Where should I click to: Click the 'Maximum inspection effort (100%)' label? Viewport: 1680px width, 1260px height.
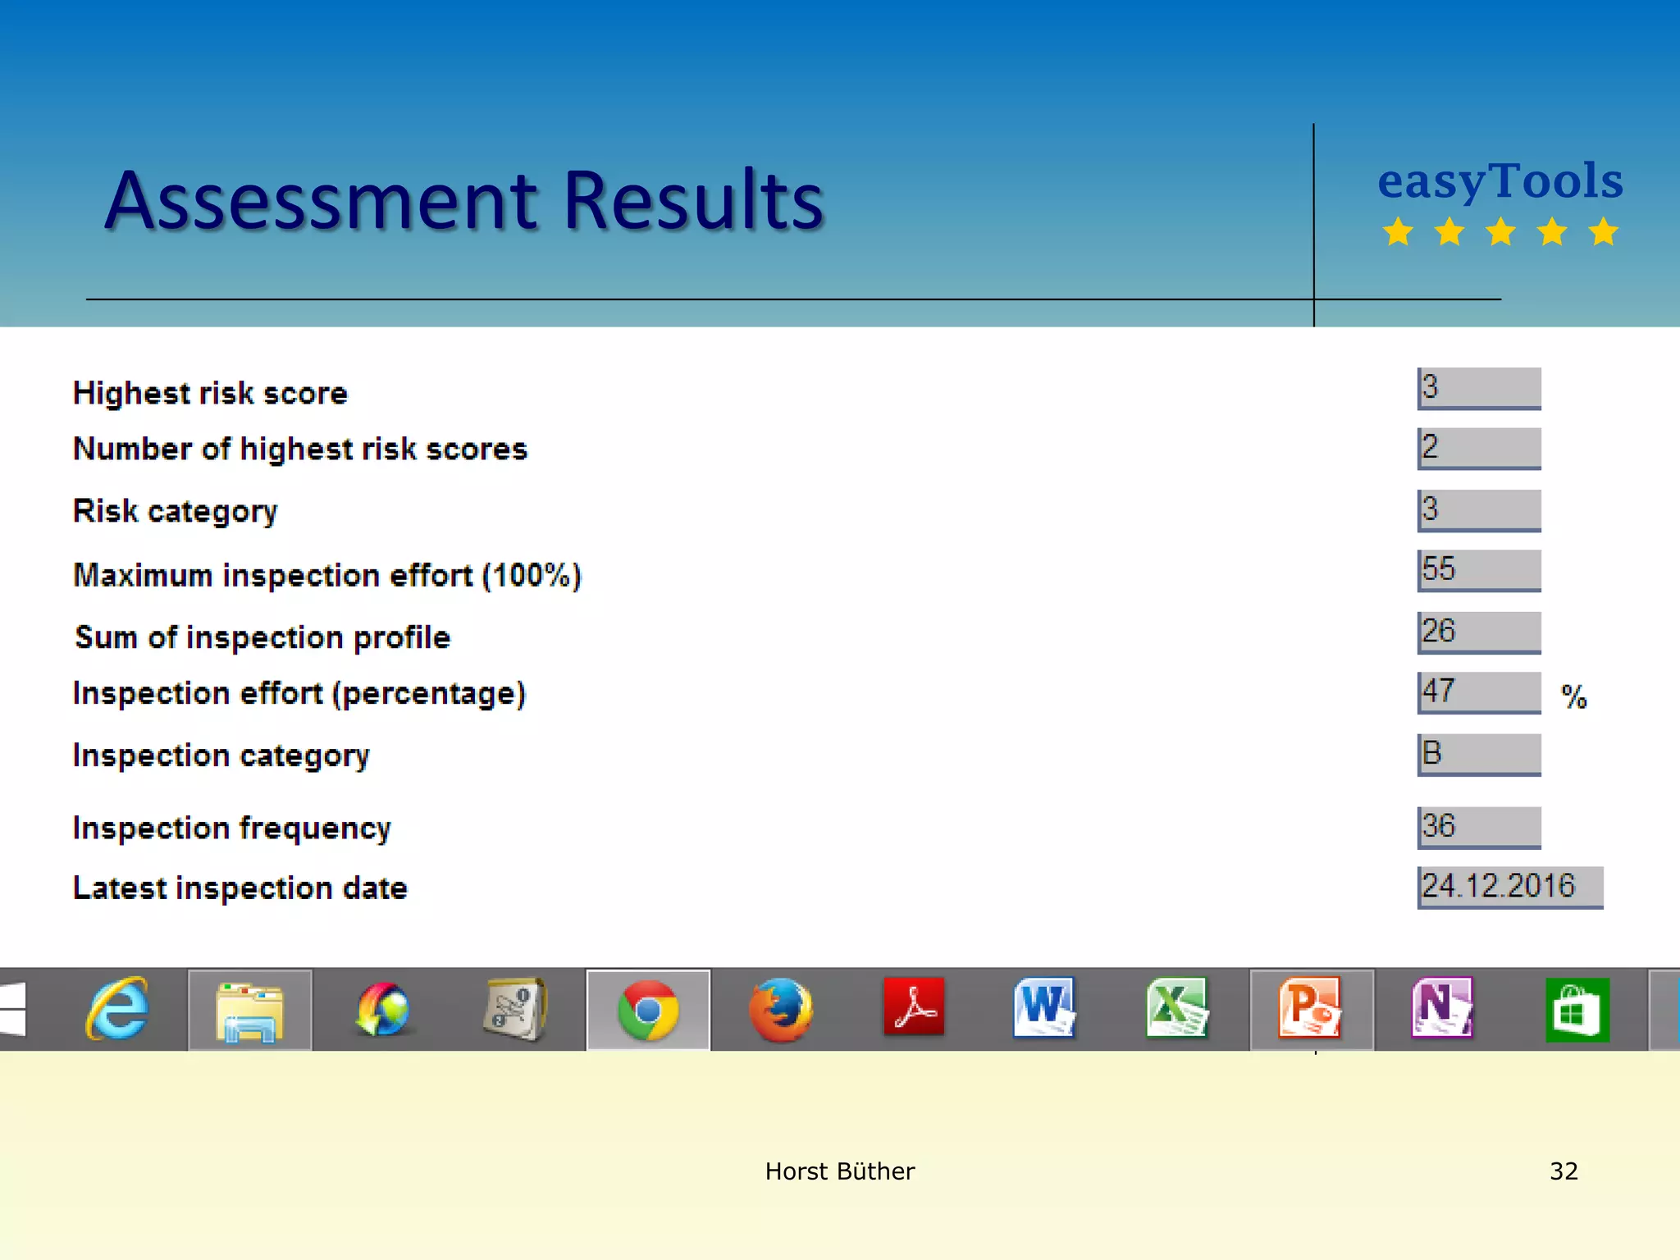(x=327, y=575)
